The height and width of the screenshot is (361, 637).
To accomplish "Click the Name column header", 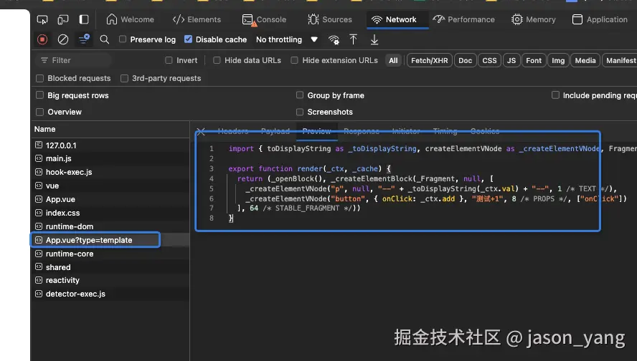I will (110, 130).
